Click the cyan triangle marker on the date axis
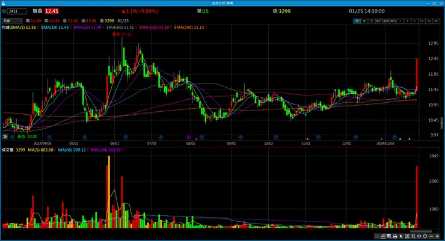Viewport: 445px width, 241px height. pyautogui.click(x=400, y=139)
